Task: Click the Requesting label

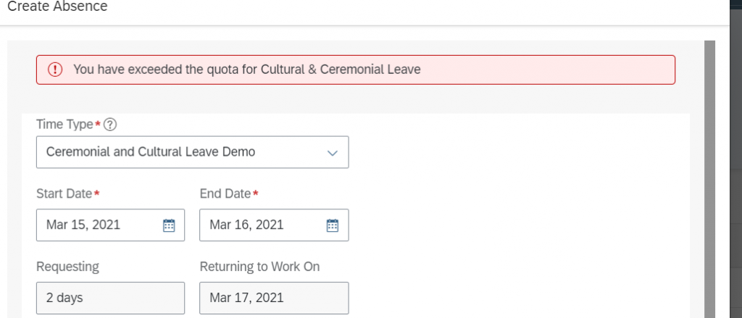Action: tap(67, 267)
